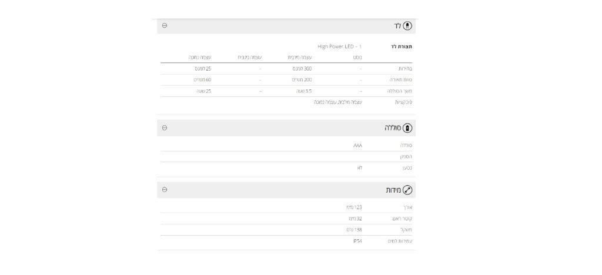
Task: Collapse the סוללה section with its minus icon
Action: tap(165, 128)
